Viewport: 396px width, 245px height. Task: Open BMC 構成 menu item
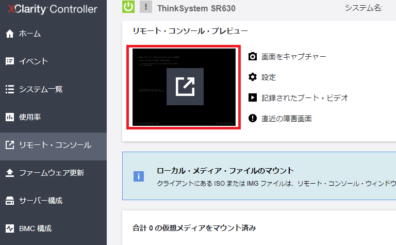[x=36, y=228]
